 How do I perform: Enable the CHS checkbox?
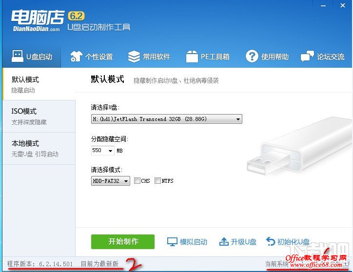(137, 180)
